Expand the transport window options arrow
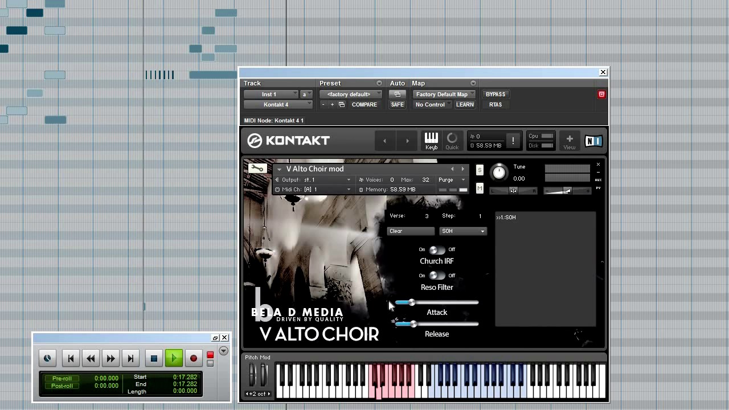The width and height of the screenshot is (729, 410). [x=223, y=351]
